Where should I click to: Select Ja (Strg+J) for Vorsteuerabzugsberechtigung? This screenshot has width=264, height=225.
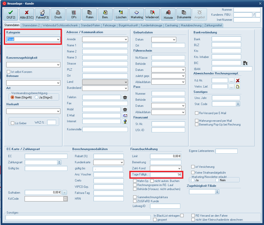pos(37,97)
